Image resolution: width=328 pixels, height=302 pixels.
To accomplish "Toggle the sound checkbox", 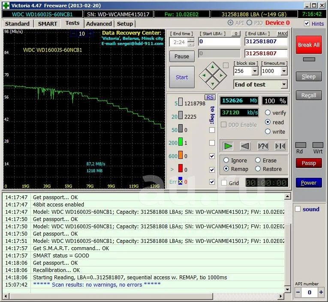I will click(x=298, y=209).
